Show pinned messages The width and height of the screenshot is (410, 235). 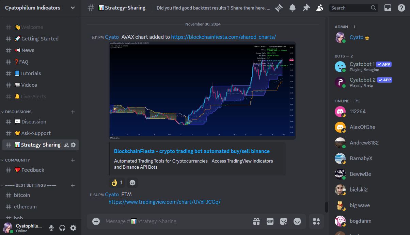[x=306, y=8]
